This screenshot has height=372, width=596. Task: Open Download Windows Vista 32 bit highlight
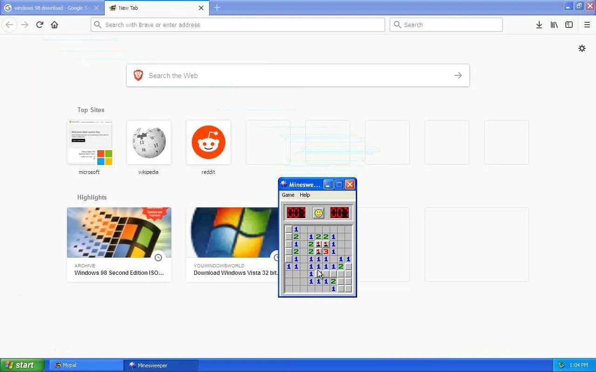click(x=232, y=245)
